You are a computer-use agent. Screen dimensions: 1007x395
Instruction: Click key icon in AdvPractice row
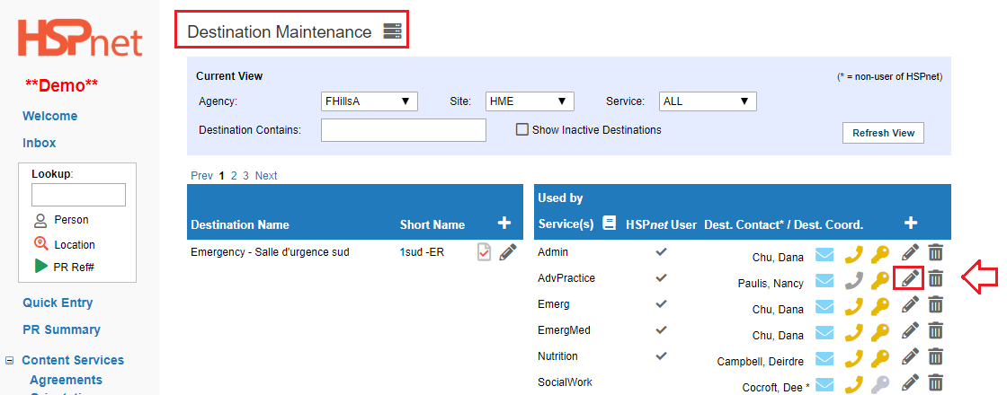[880, 281]
